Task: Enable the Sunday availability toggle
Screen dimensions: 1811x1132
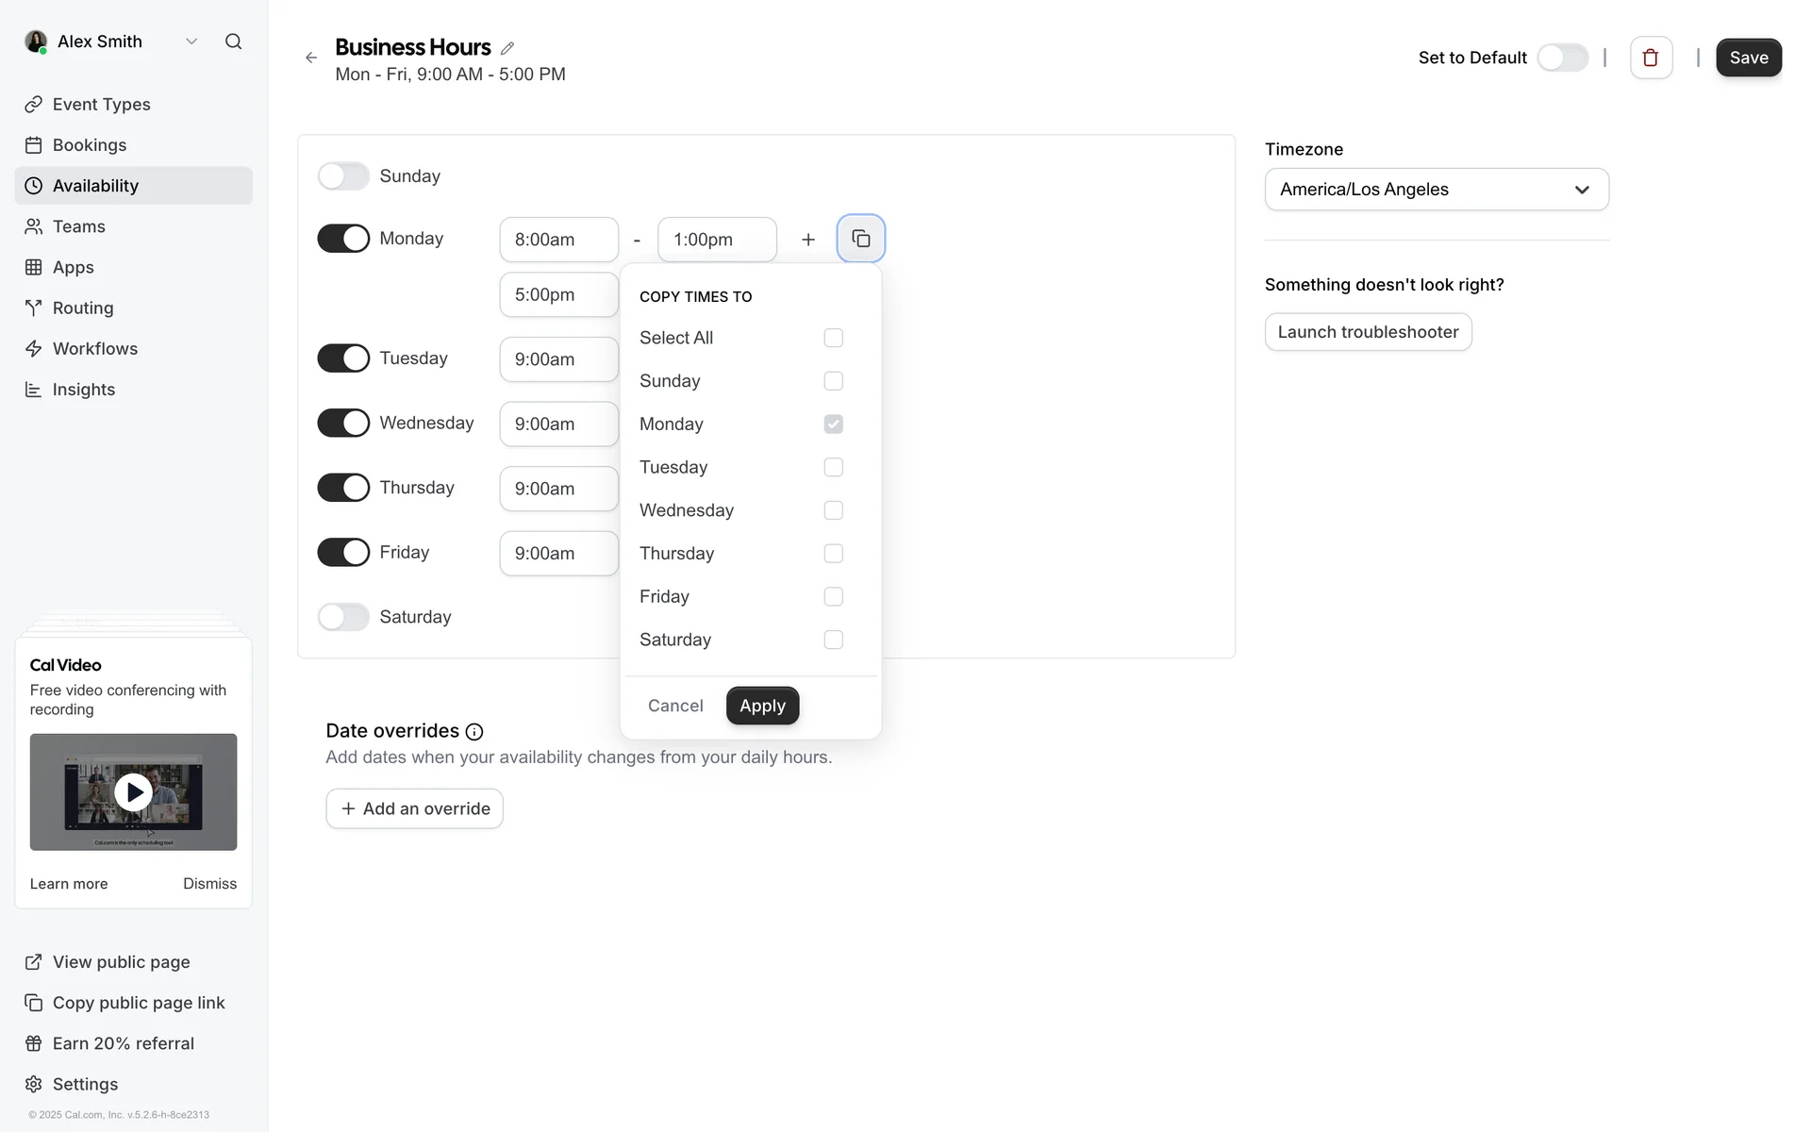Action: click(x=343, y=176)
